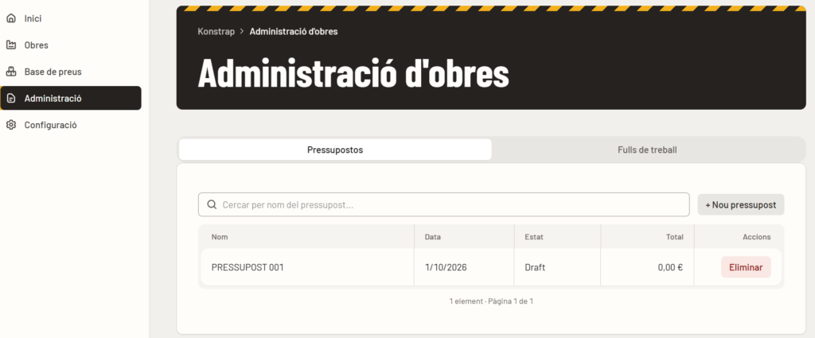Click the magnifier icon in search box
The width and height of the screenshot is (815, 338).
click(x=212, y=204)
